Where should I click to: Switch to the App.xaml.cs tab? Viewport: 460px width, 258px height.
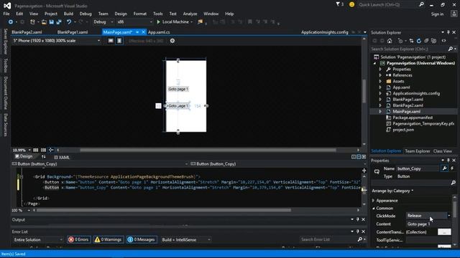pyautogui.click(x=159, y=32)
